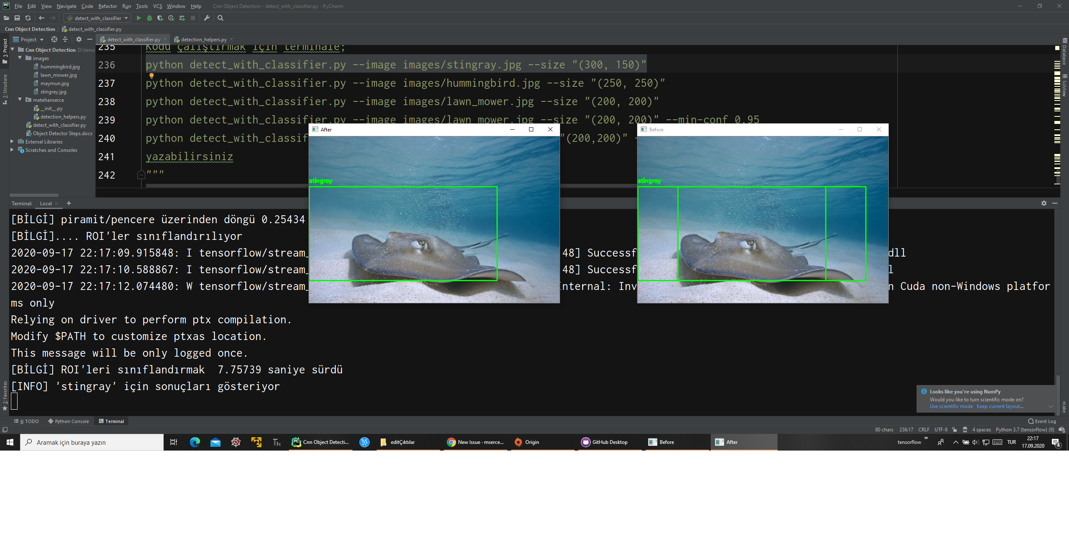
Task: Run the detect_with_classifier script
Action: coord(138,18)
